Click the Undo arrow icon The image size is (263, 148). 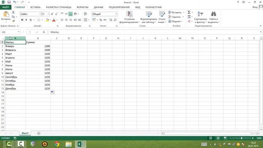15,2
